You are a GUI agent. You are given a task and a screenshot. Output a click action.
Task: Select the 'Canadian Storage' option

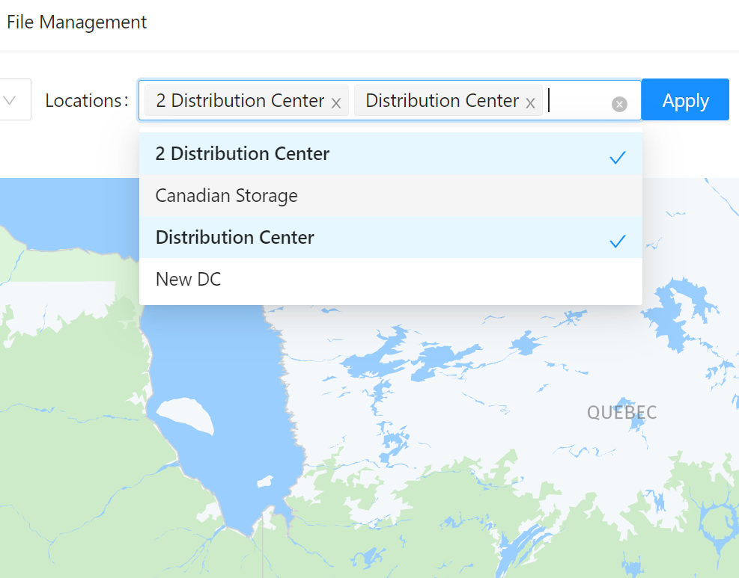pos(227,196)
